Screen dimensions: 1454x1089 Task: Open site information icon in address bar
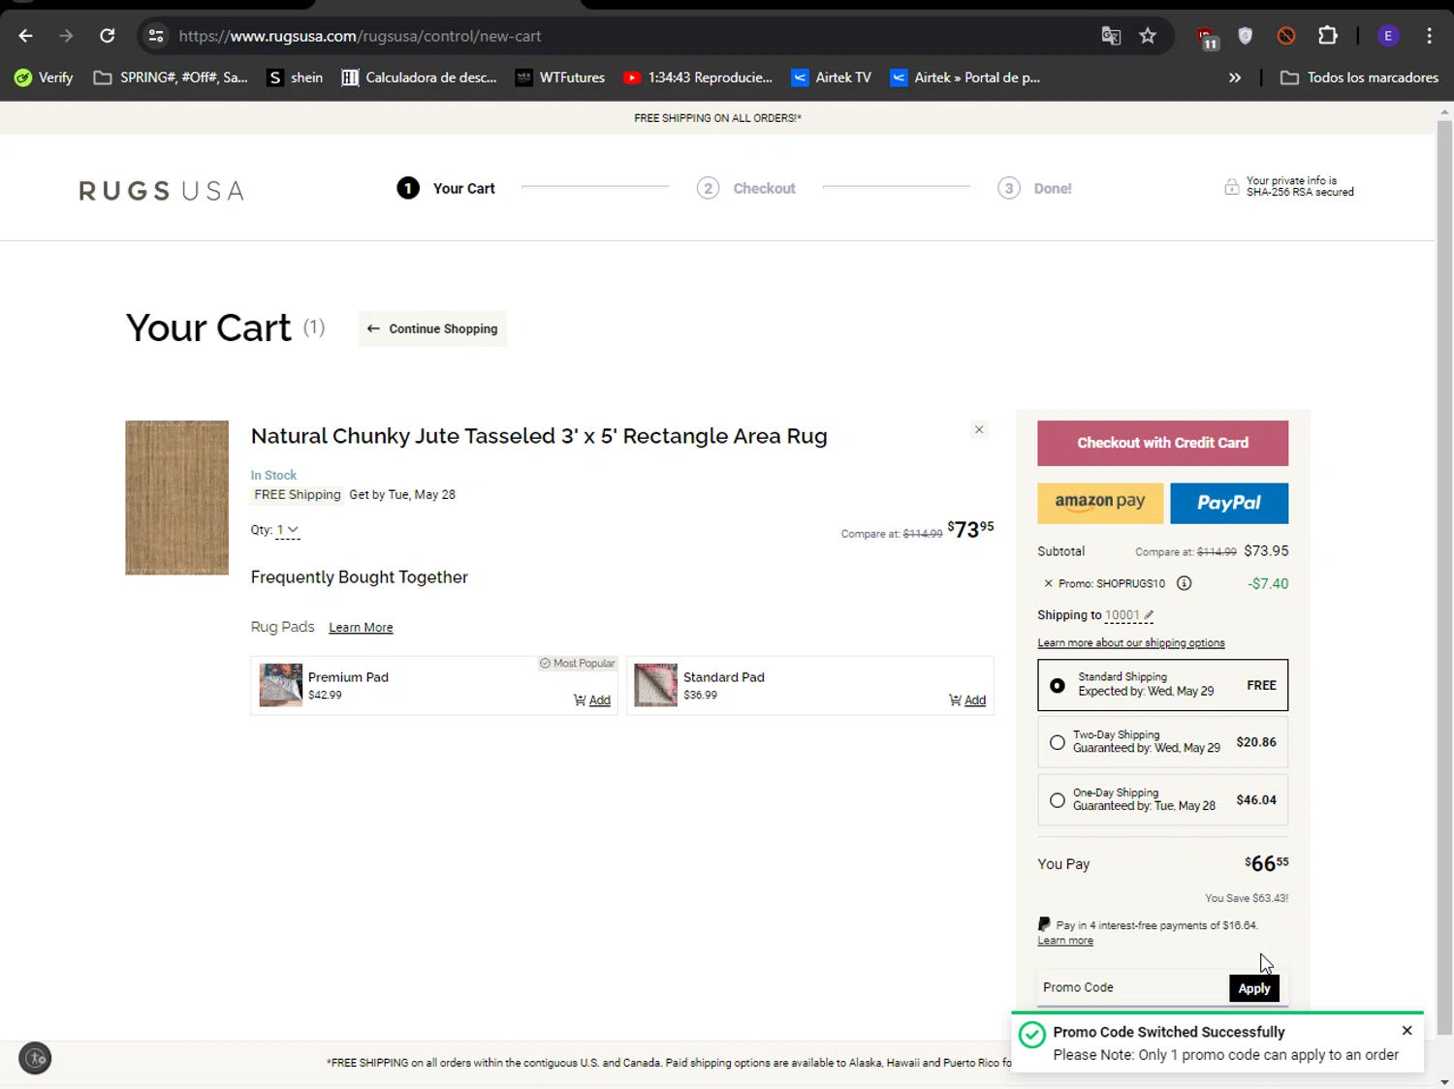(x=155, y=36)
